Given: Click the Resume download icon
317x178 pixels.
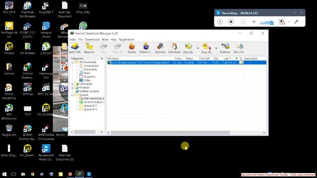Looking at the screenshot, I should click(x=89, y=48).
